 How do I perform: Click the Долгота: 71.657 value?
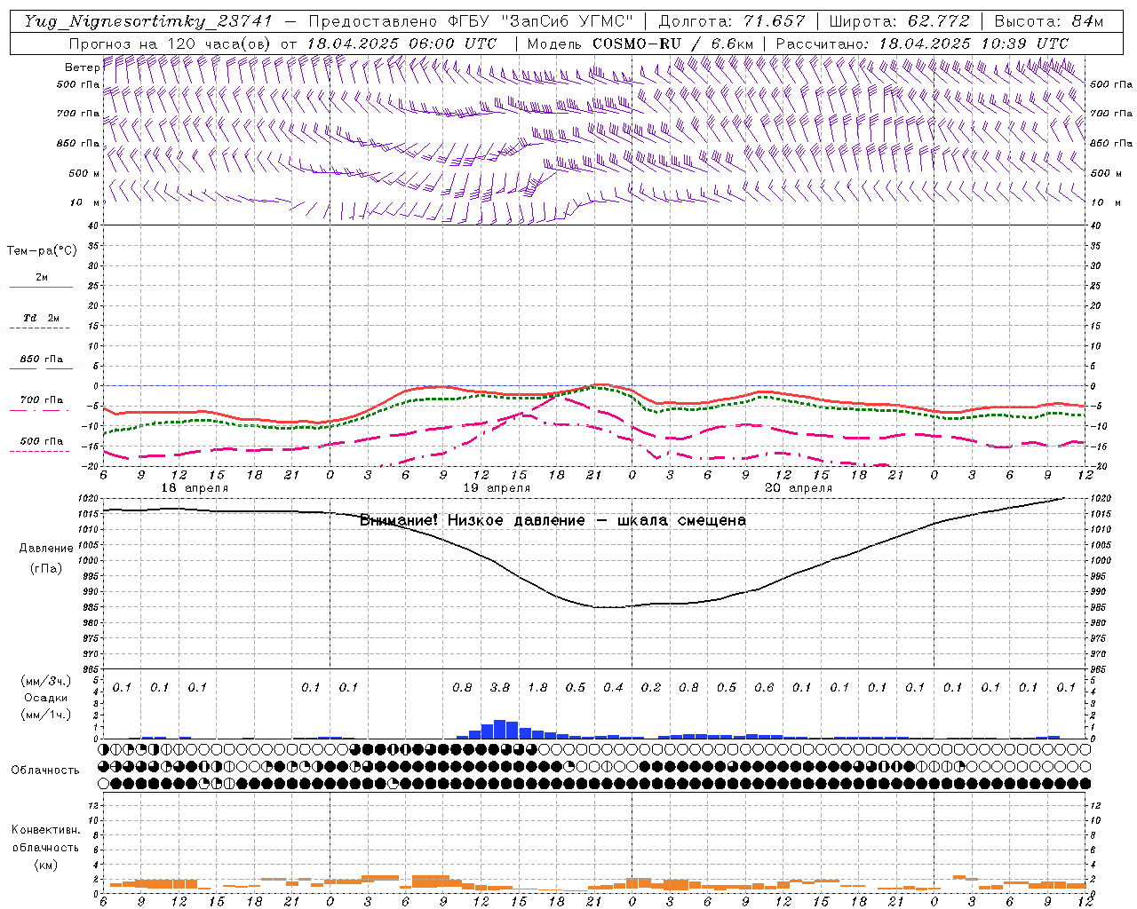pos(732,21)
